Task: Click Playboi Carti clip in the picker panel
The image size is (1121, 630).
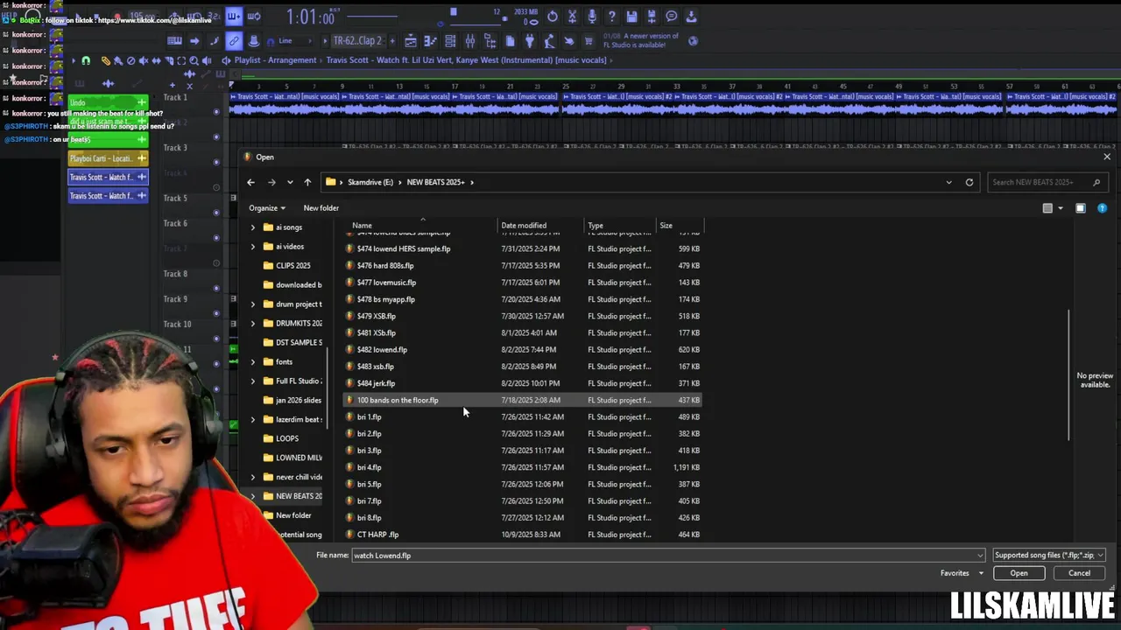Action: click(108, 158)
